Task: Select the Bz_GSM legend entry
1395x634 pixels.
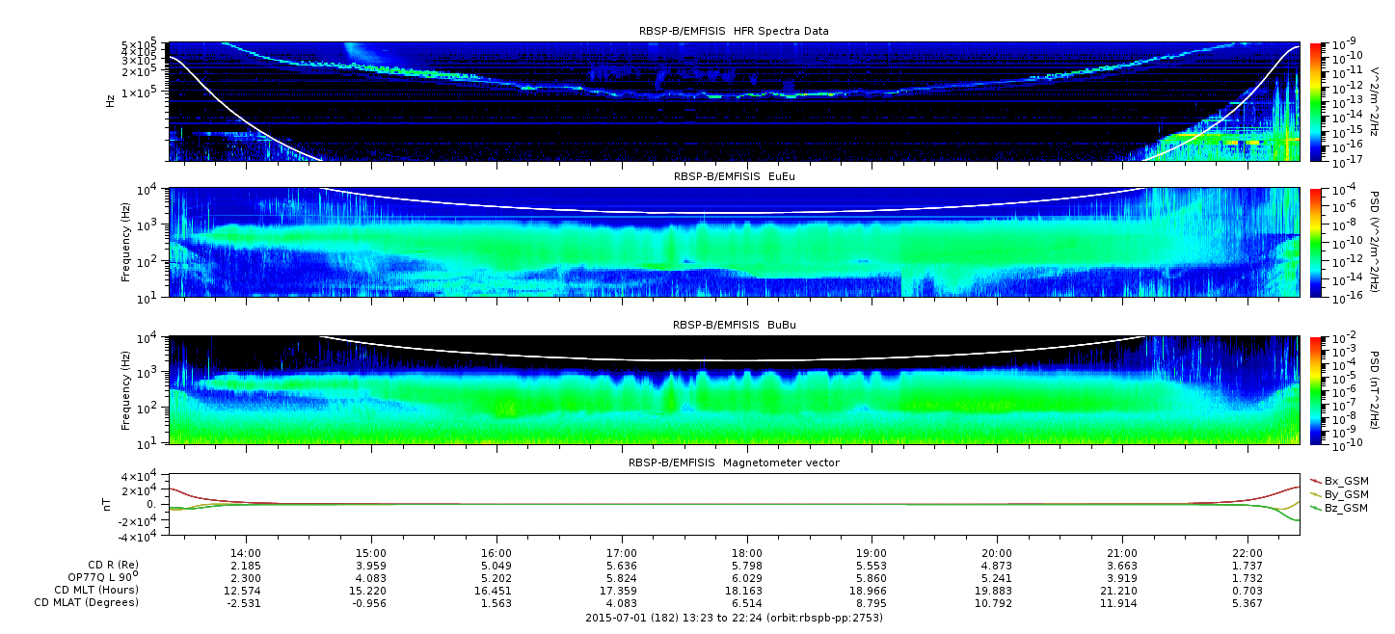Action: (x=1345, y=508)
